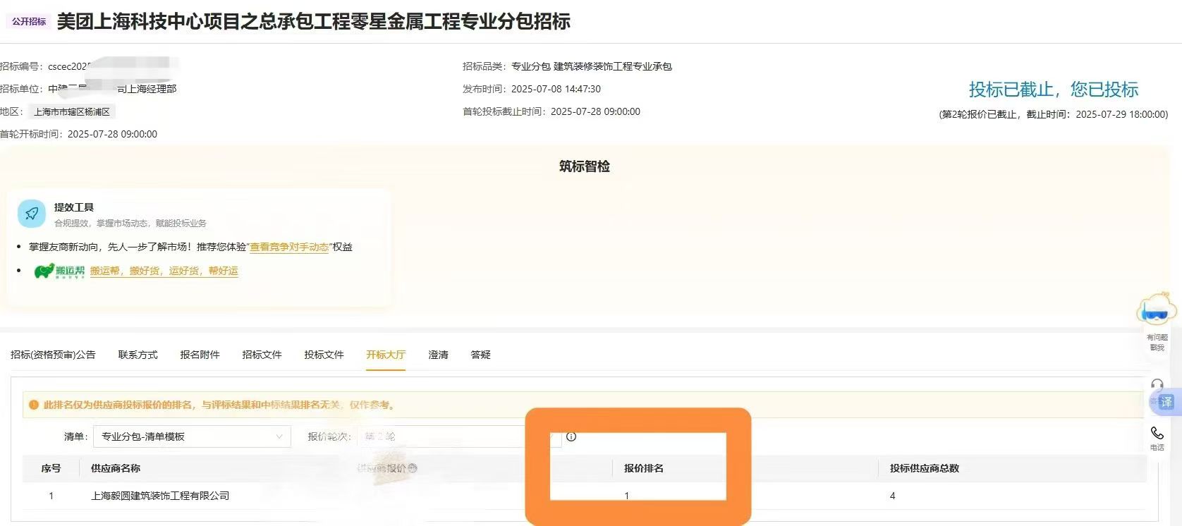Click the orange warning icon in notice bar

tap(33, 405)
